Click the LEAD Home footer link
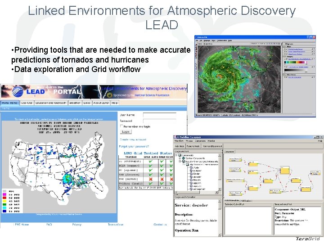Image resolution: width=324 pixels, height=243 pixels. click(x=21, y=225)
